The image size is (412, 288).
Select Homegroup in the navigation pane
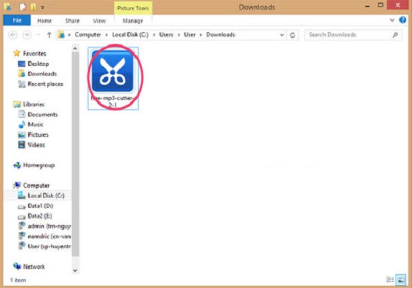point(39,165)
